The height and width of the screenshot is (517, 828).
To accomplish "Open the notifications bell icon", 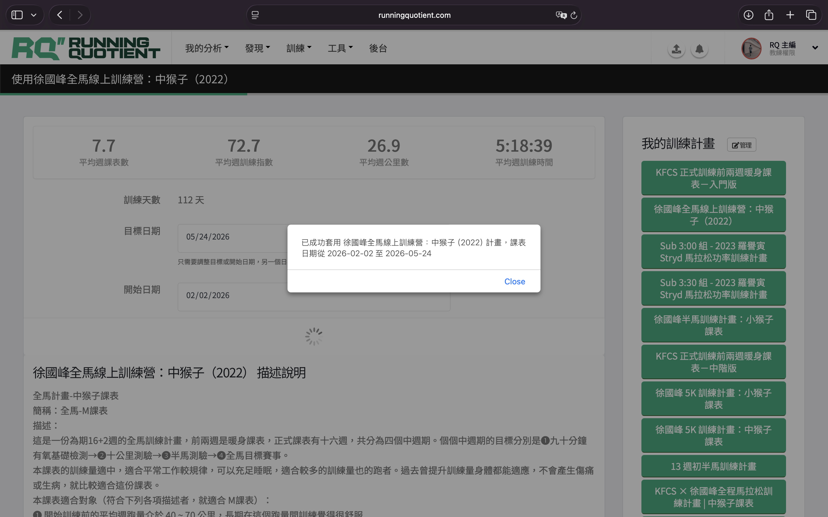I will [699, 49].
